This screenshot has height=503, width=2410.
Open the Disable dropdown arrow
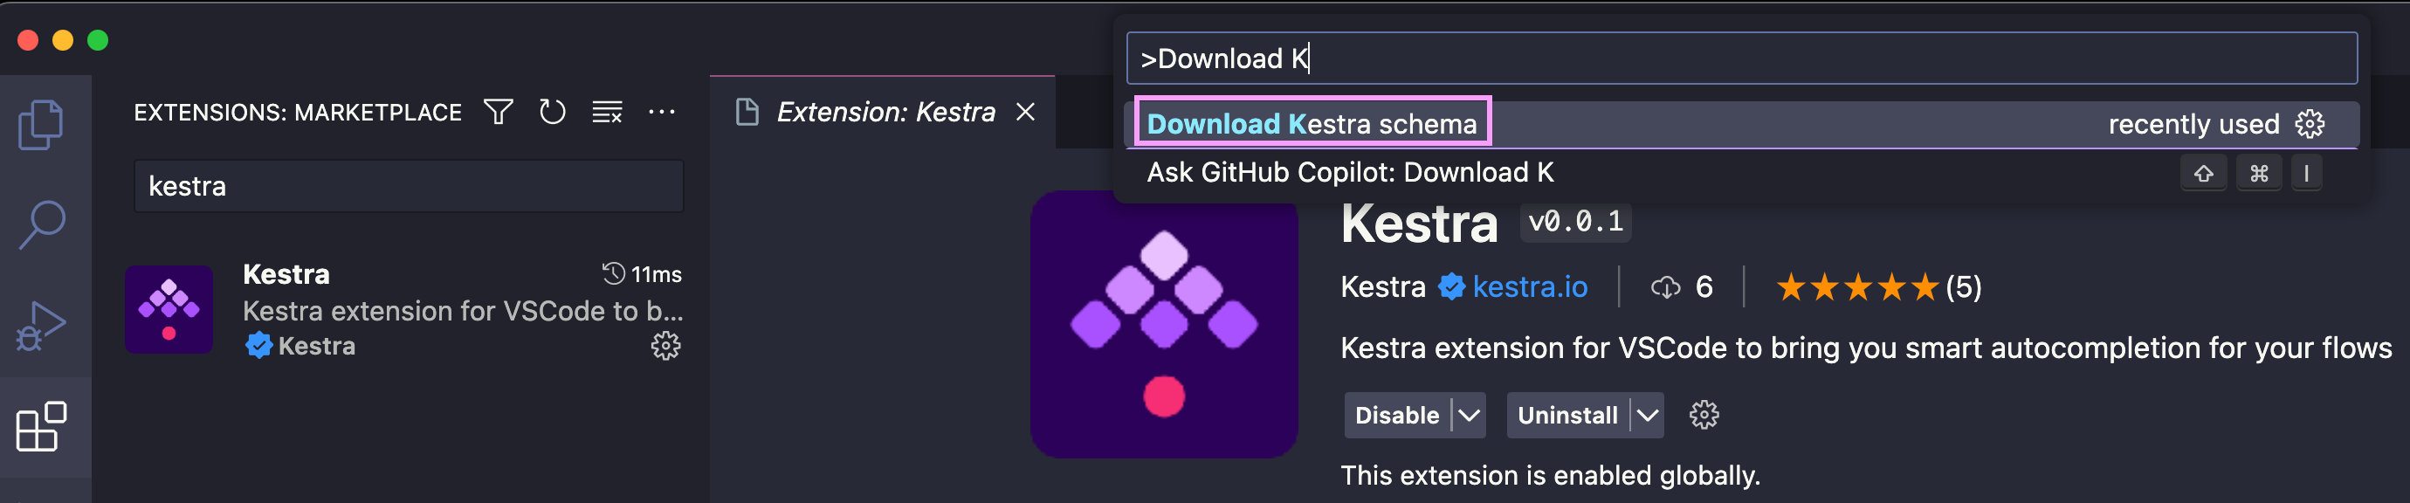[1469, 415]
